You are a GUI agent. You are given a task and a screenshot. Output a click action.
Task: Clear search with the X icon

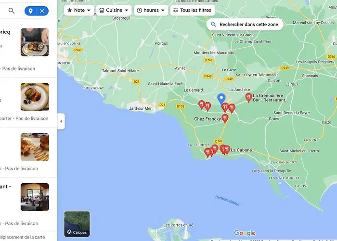click(42, 11)
